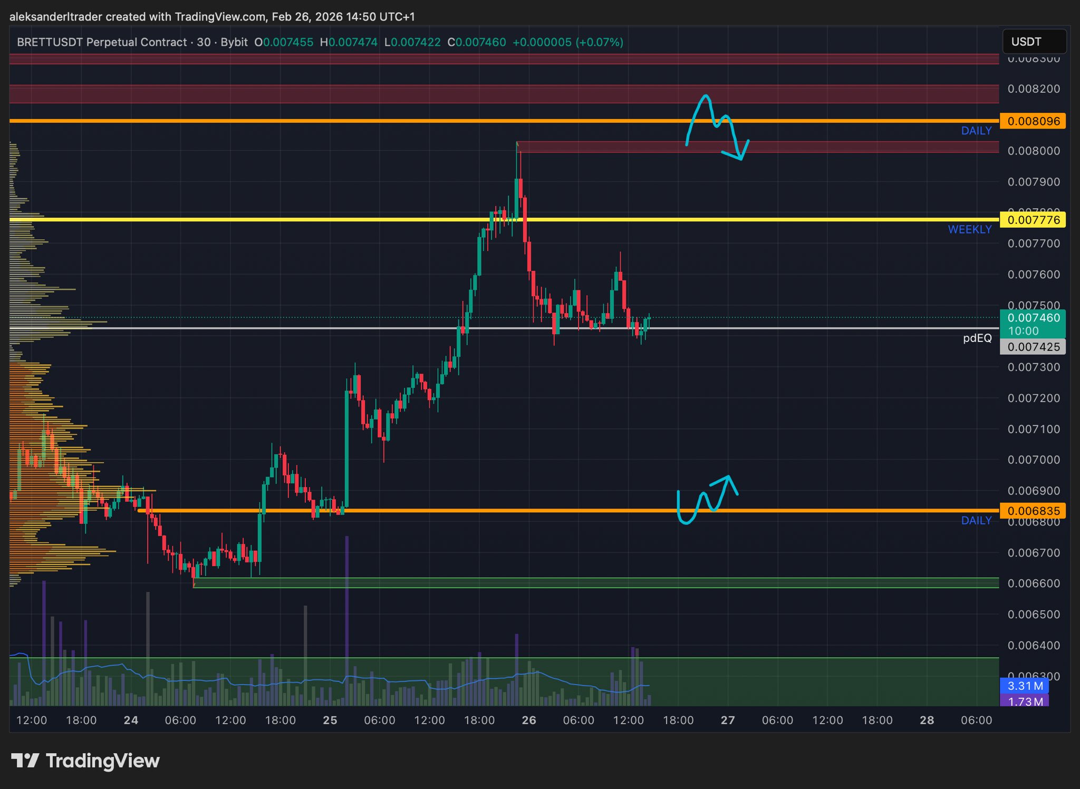The width and height of the screenshot is (1080, 789).
Task: Select the pdEQ line text label
Action: [x=977, y=338]
